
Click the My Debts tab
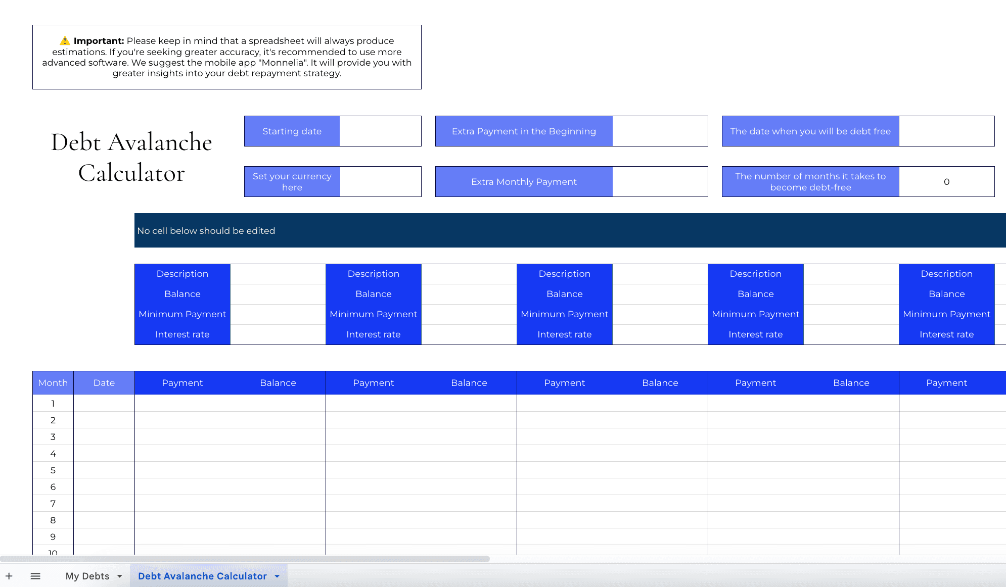(x=86, y=576)
